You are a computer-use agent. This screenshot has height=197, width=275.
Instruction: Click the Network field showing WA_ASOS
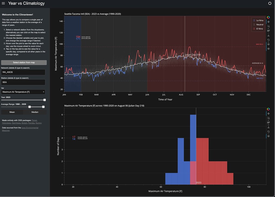pyautogui.click(x=23, y=72)
